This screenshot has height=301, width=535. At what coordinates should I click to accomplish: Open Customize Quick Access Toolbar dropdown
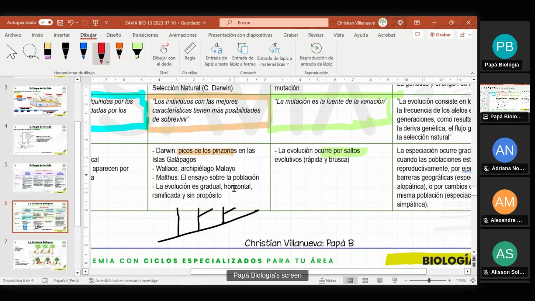point(106,23)
